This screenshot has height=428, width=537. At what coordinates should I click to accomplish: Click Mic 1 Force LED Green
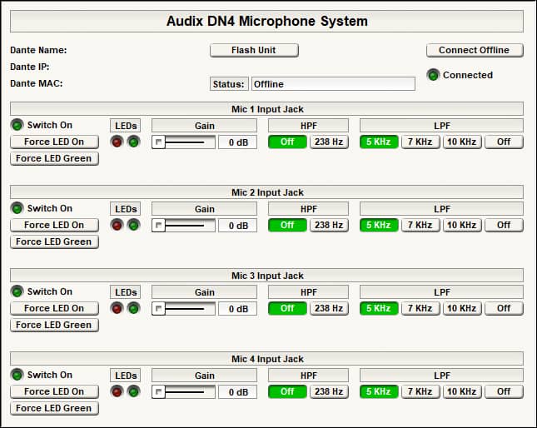click(54, 158)
